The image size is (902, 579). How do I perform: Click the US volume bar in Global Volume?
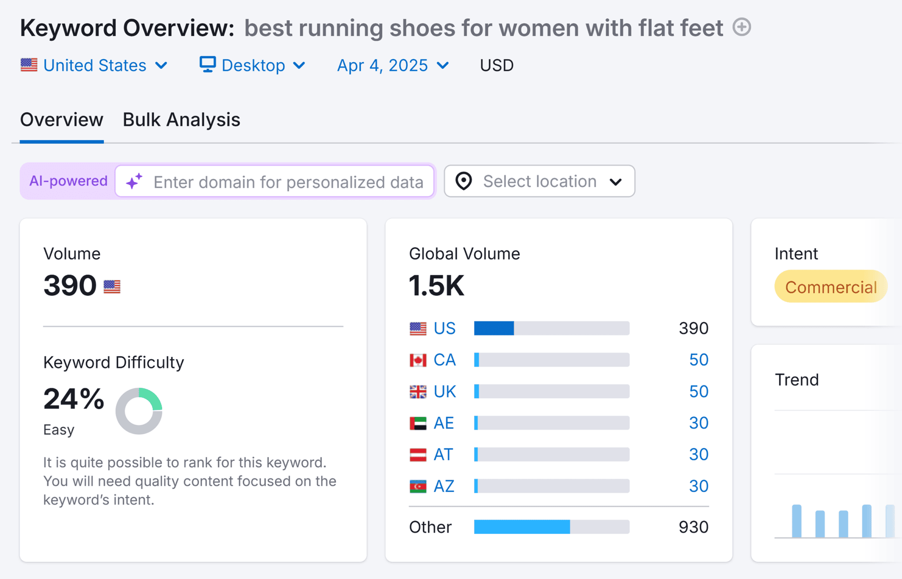click(493, 328)
